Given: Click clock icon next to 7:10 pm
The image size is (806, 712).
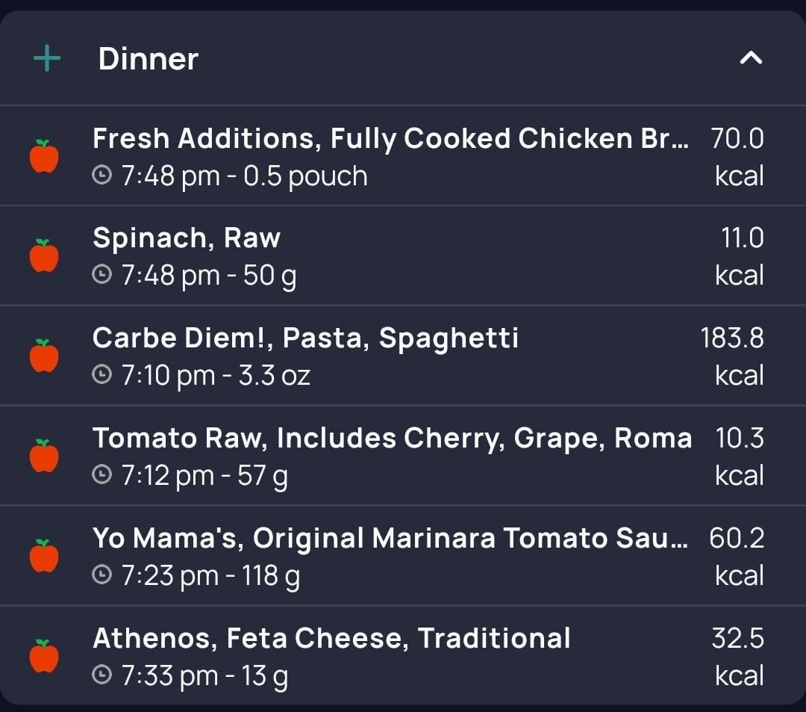Looking at the screenshot, I should click(101, 375).
